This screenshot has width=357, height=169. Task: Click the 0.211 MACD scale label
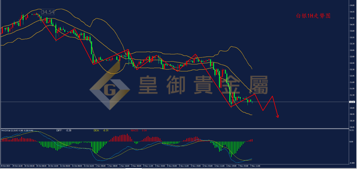click(x=352, y=130)
